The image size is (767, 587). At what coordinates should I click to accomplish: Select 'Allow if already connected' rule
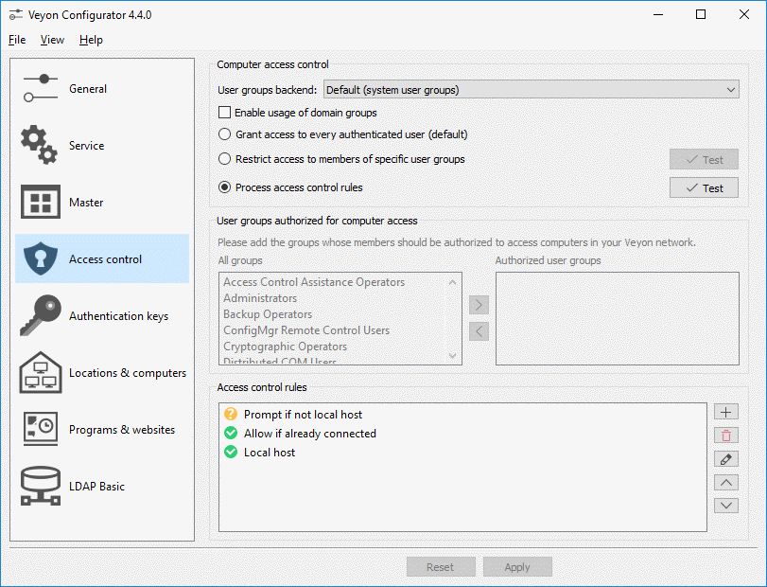(x=310, y=434)
